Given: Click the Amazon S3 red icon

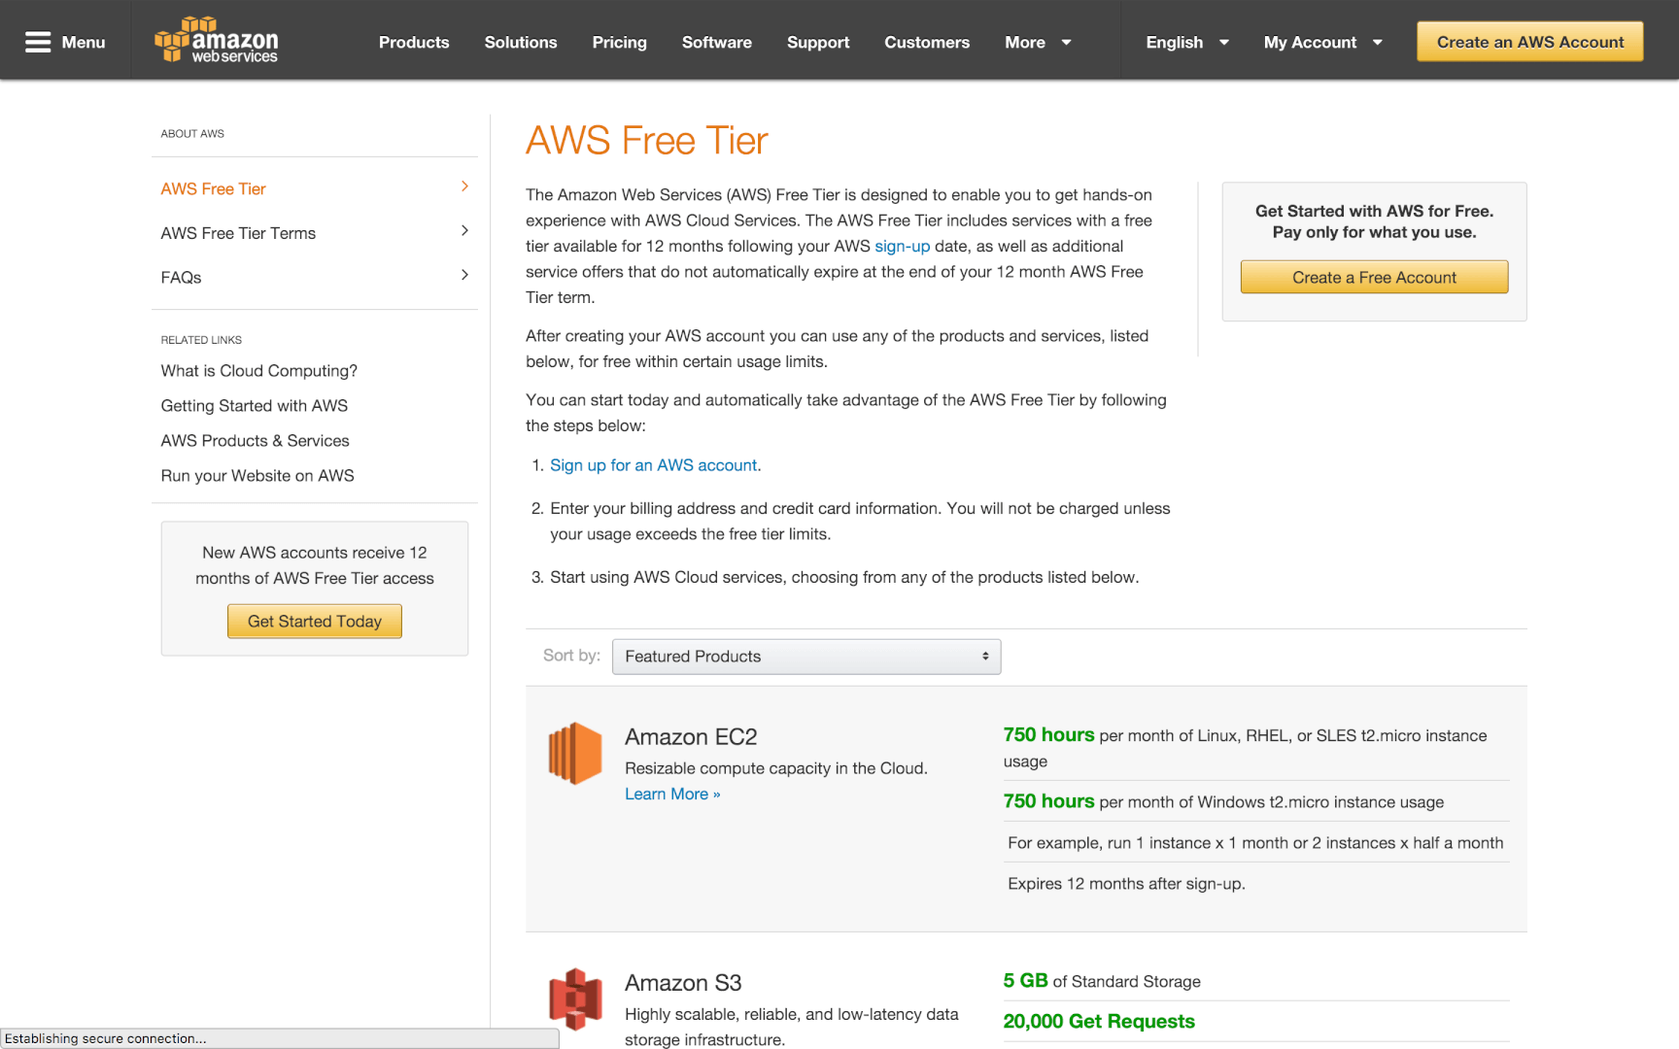Looking at the screenshot, I should [575, 998].
